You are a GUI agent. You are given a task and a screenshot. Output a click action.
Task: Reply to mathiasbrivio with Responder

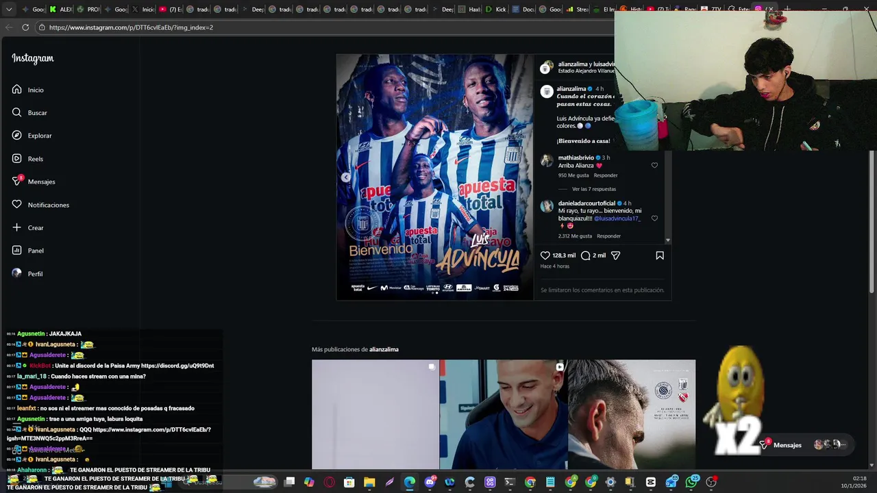point(606,175)
